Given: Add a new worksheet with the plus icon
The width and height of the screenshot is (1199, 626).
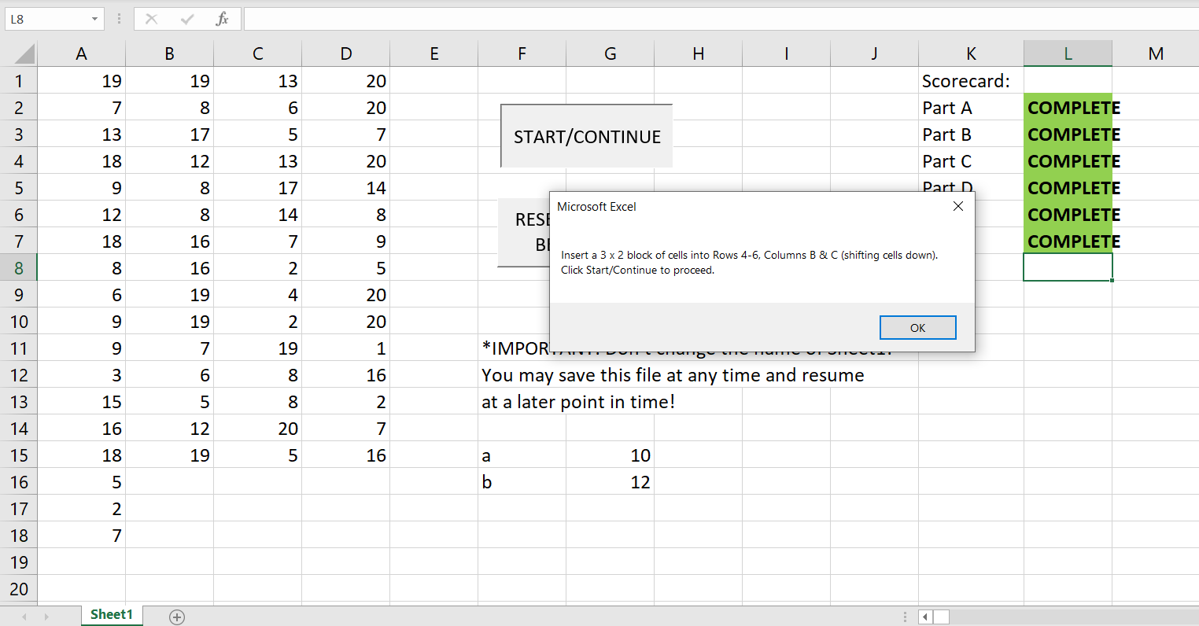Looking at the screenshot, I should tap(177, 617).
